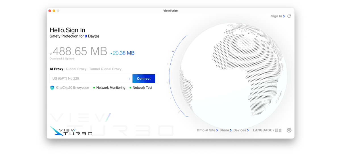
Task: Click the Hello,Sign In heading
Action: 67,30
